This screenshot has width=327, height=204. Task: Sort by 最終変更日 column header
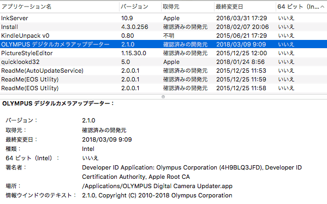coord(245,7)
